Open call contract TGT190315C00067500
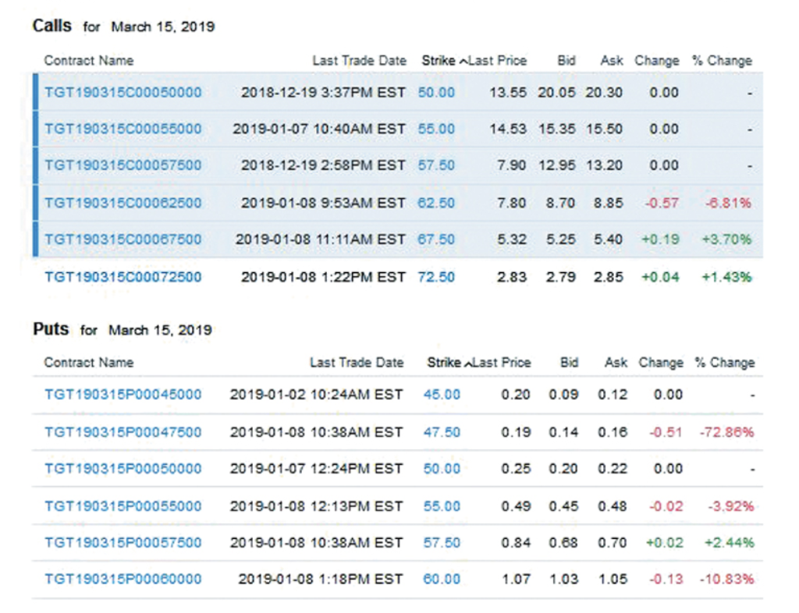The height and width of the screenshot is (613, 799). pos(123,239)
